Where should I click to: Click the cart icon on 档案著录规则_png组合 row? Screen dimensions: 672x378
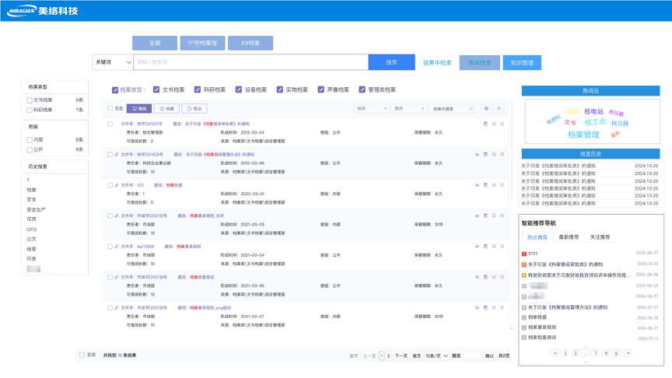pyautogui.click(x=494, y=306)
